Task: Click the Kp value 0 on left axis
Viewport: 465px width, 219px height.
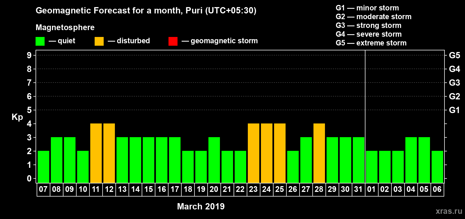Action: [29, 178]
